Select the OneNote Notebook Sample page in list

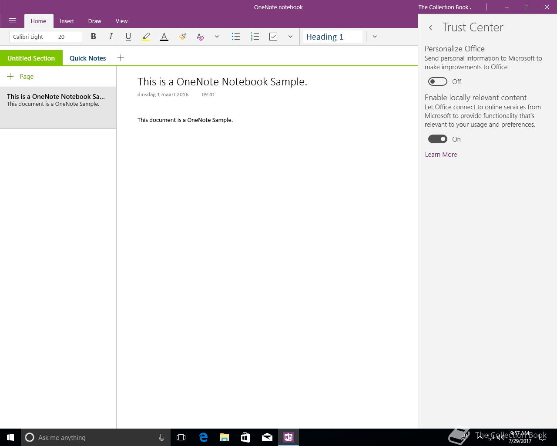(58, 108)
